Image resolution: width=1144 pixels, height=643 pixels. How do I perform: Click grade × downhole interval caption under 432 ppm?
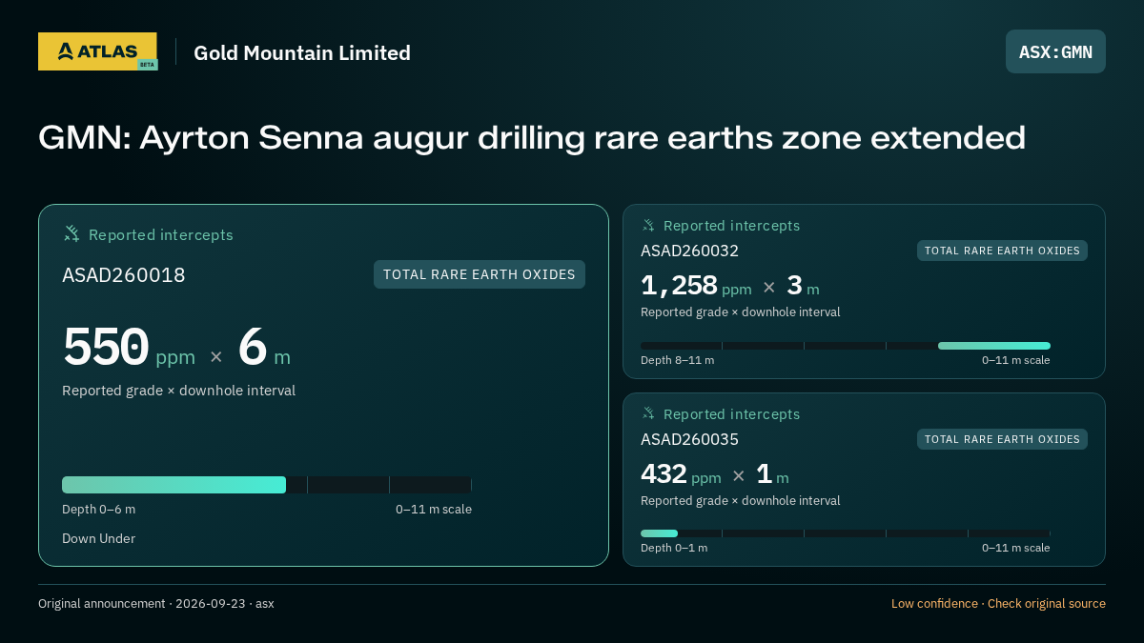741,500
